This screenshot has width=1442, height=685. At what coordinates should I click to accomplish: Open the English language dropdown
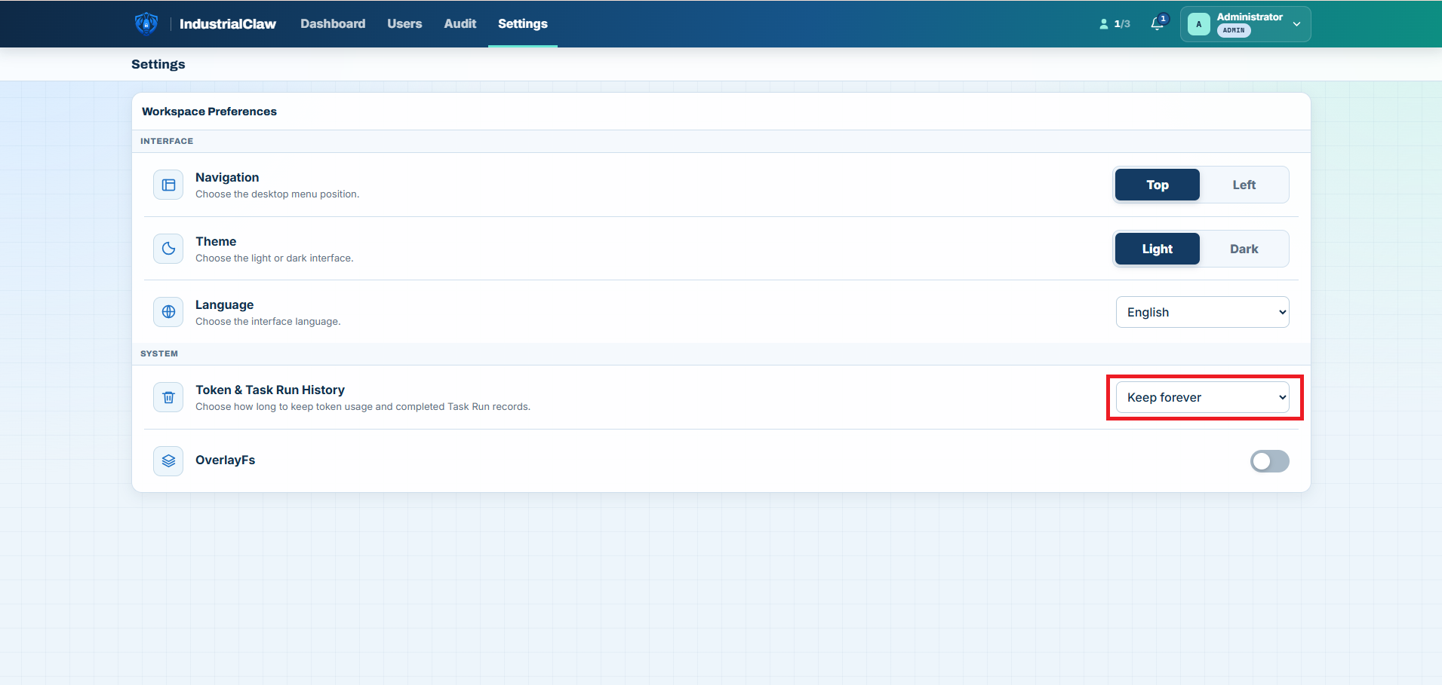pyautogui.click(x=1203, y=312)
